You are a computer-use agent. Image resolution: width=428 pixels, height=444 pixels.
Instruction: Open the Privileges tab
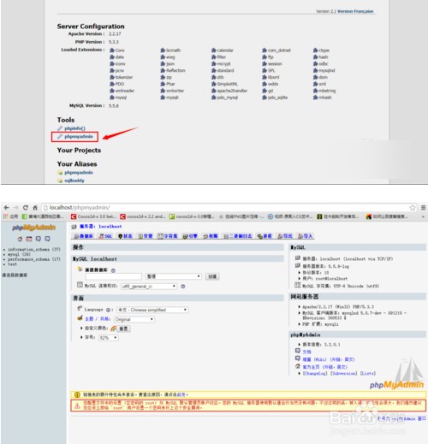click(211, 236)
